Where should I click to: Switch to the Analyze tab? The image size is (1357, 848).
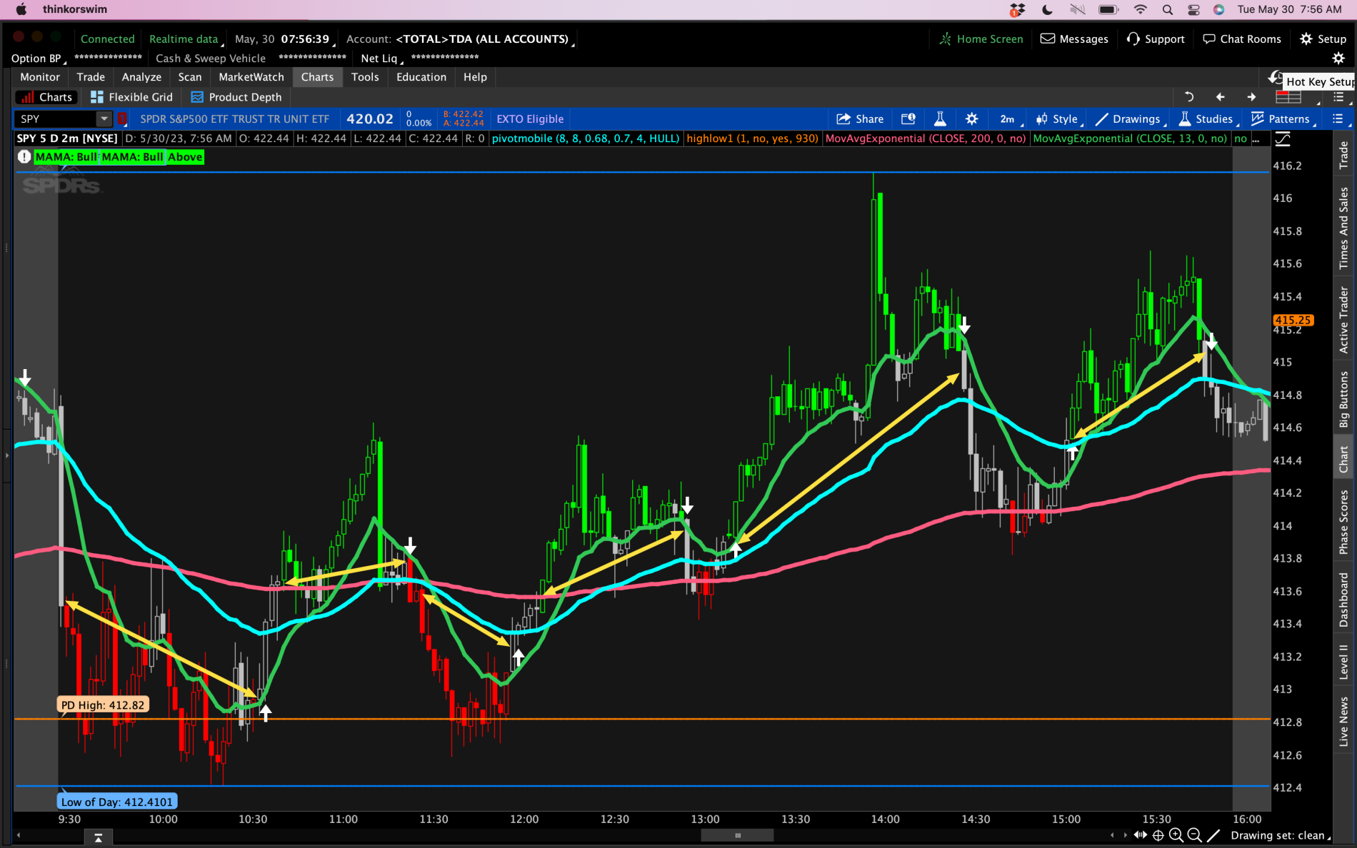pos(141,77)
